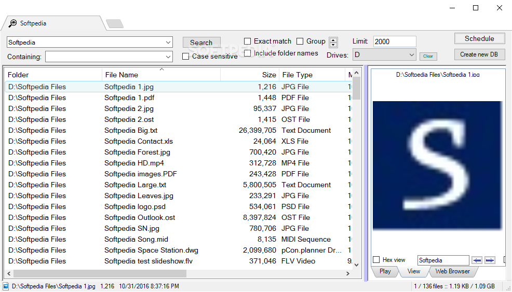Screen dimensions: 512x292
Task: Click the Limit input field
Action: coord(395,41)
